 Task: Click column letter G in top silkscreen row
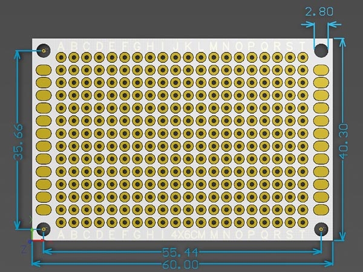pyautogui.click(x=137, y=47)
